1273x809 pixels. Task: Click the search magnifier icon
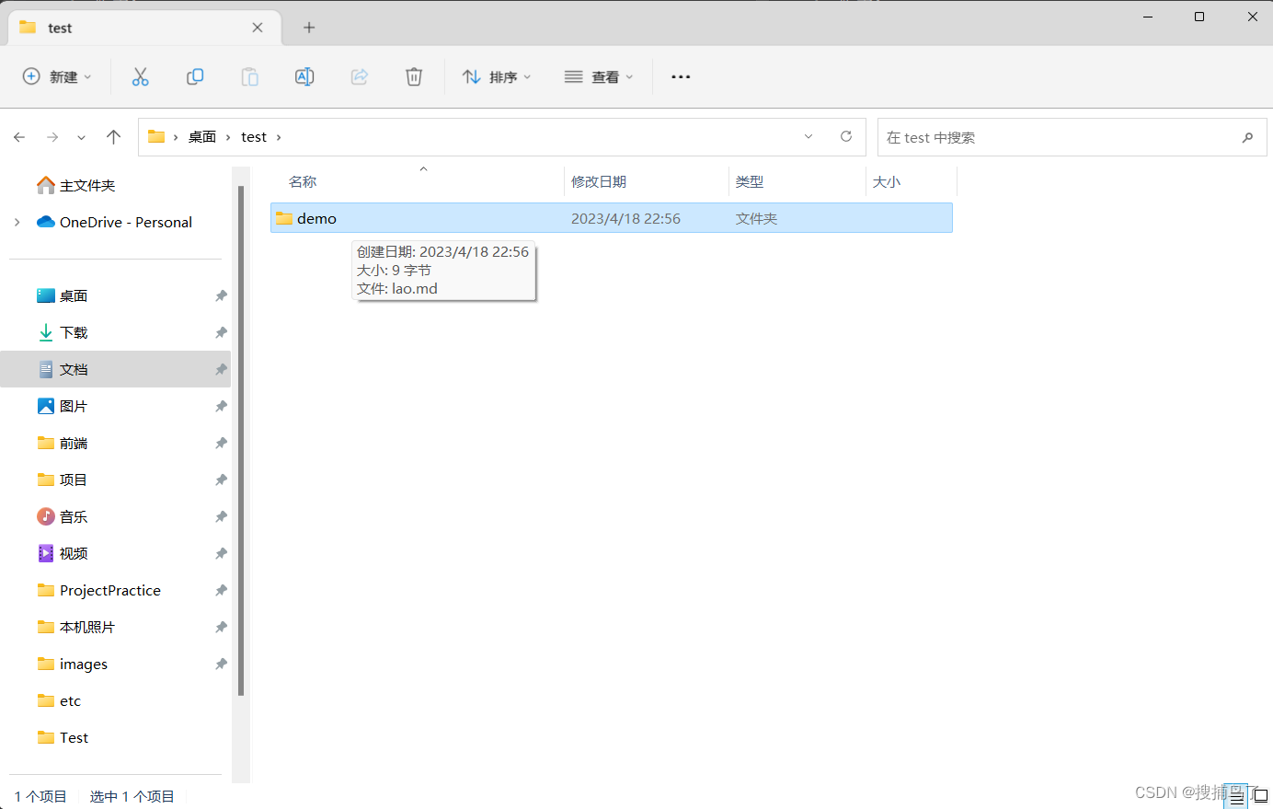click(1247, 137)
